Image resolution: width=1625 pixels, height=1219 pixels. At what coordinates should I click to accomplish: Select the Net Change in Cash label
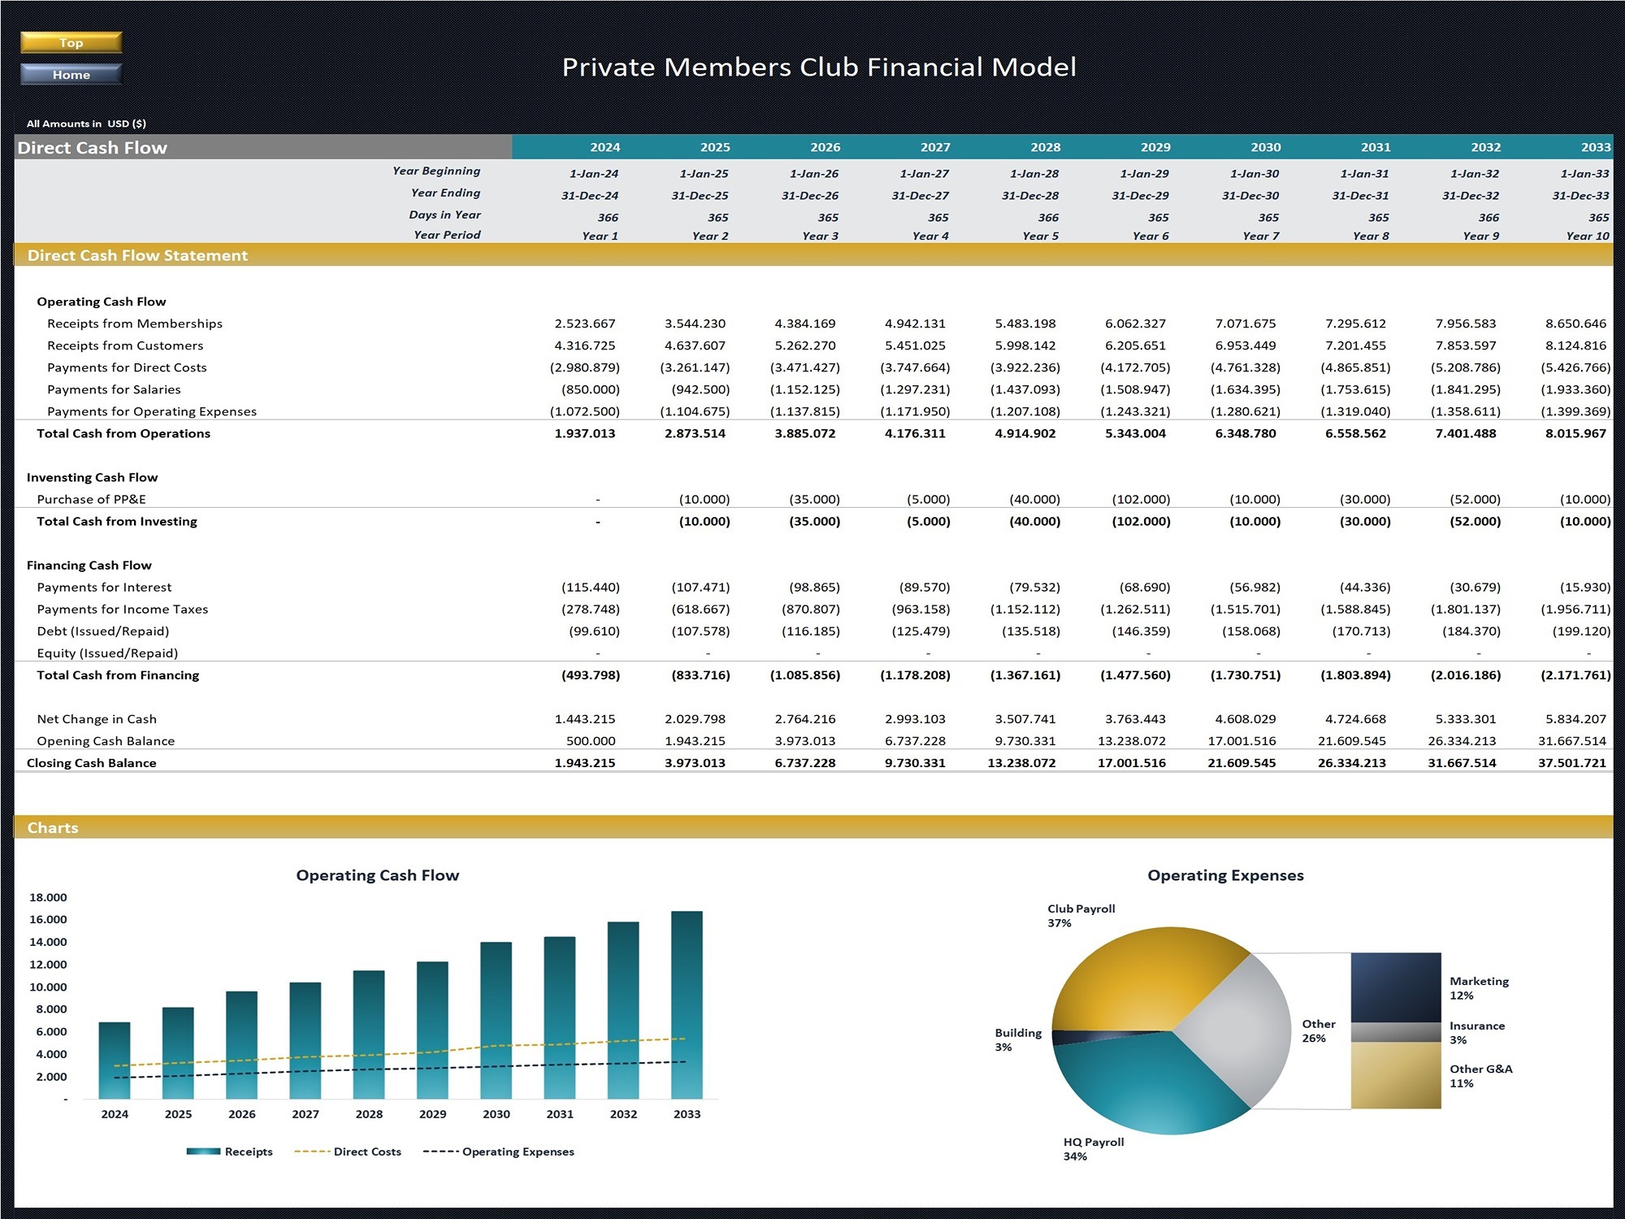click(x=97, y=718)
